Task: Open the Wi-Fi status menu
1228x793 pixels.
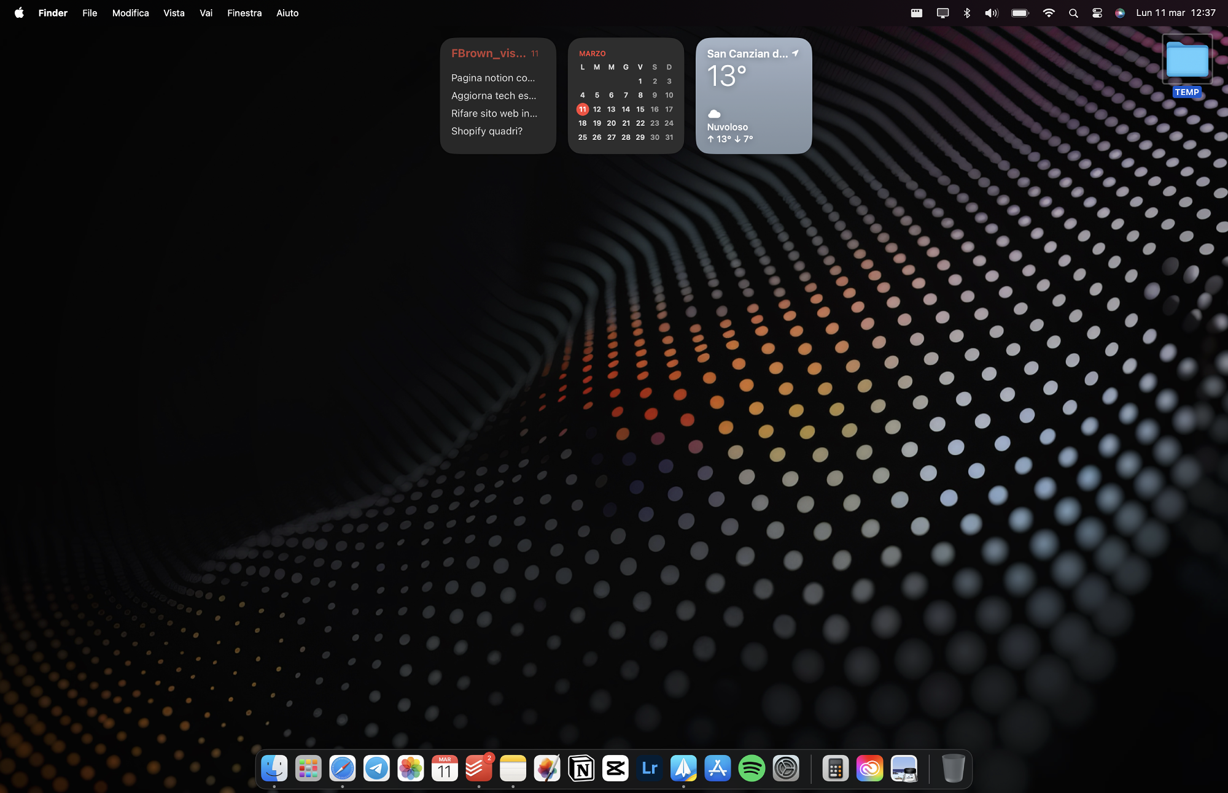Action: (x=1049, y=13)
